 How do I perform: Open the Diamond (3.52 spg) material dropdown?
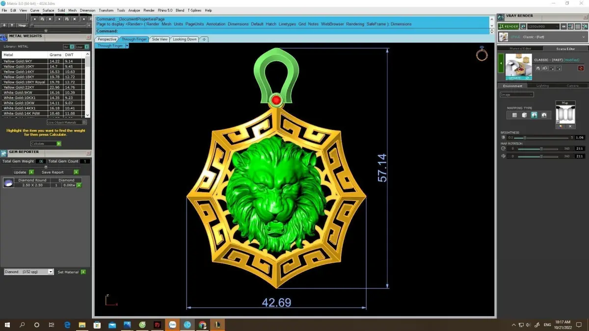(29, 272)
